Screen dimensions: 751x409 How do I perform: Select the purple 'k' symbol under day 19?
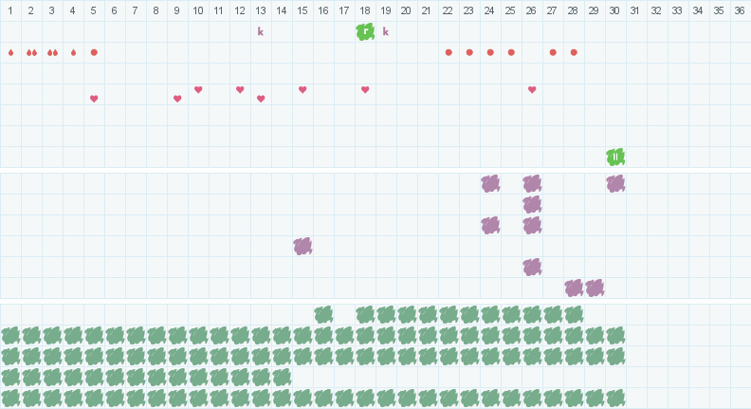(x=386, y=31)
